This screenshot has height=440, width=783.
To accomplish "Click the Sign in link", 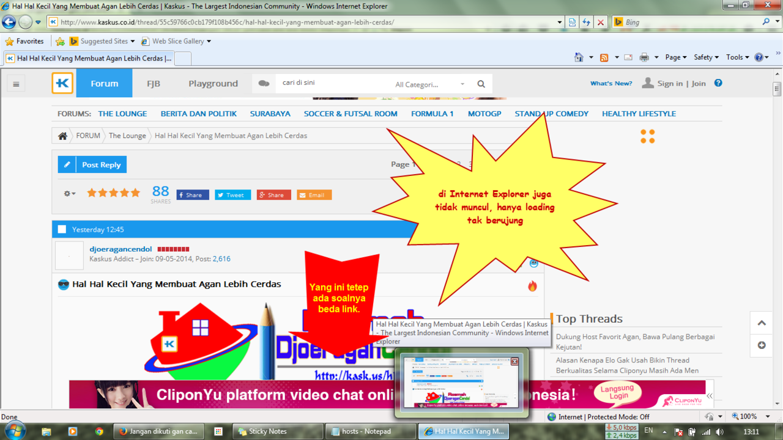I will (670, 84).
